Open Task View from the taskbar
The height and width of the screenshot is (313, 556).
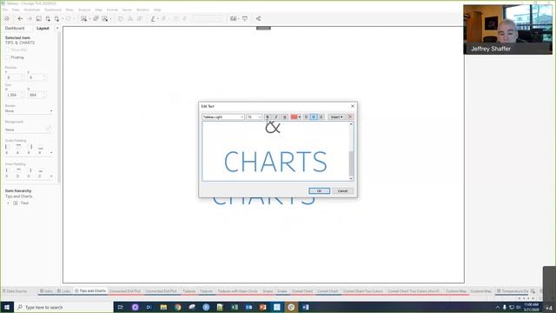pyautogui.click(x=121, y=307)
